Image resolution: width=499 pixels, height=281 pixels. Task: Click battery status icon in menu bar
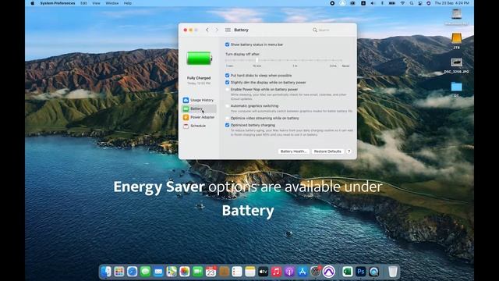[x=392, y=3]
